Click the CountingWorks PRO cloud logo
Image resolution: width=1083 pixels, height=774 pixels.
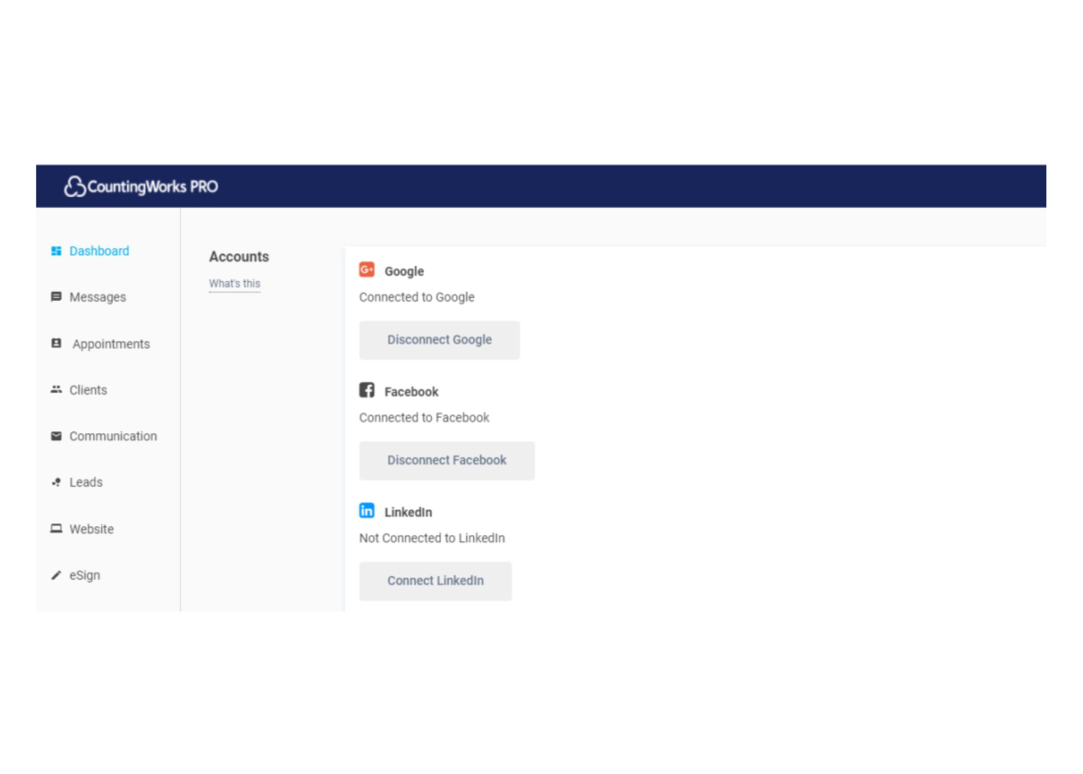75,186
